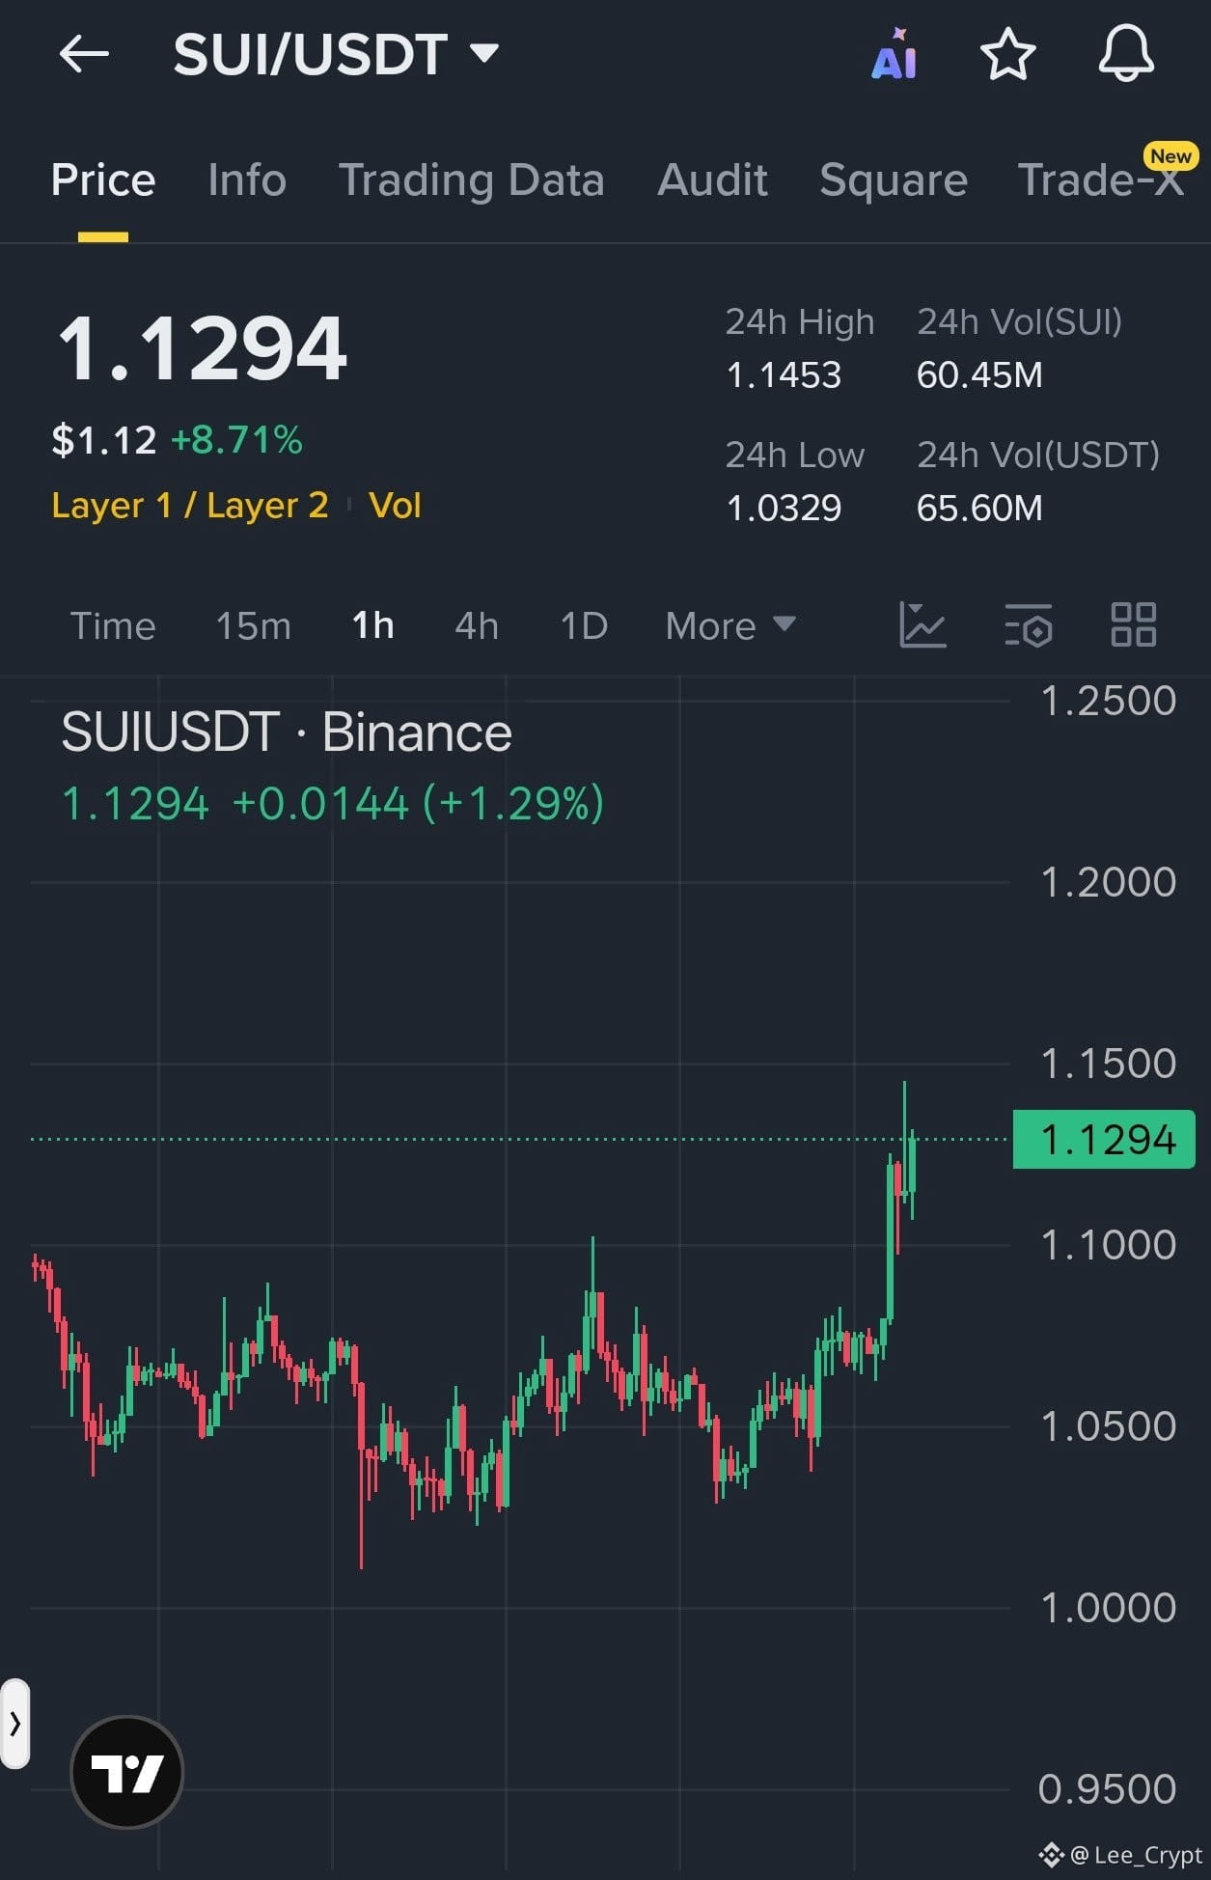Select the 4h chart interval
Image resolution: width=1211 pixels, height=1880 pixels.
(x=477, y=626)
